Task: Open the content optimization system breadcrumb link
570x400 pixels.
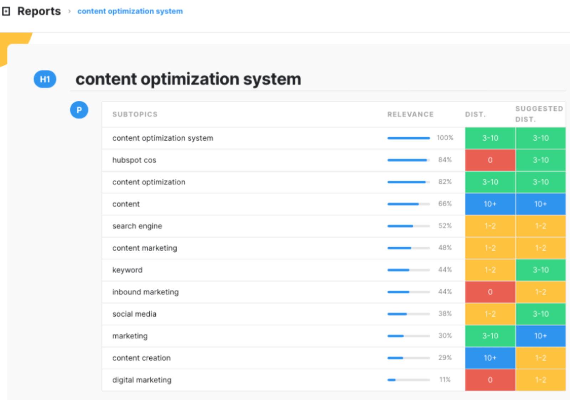Action: [x=130, y=11]
